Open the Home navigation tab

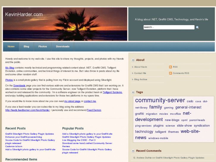pyautogui.click(x=11, y=47)
